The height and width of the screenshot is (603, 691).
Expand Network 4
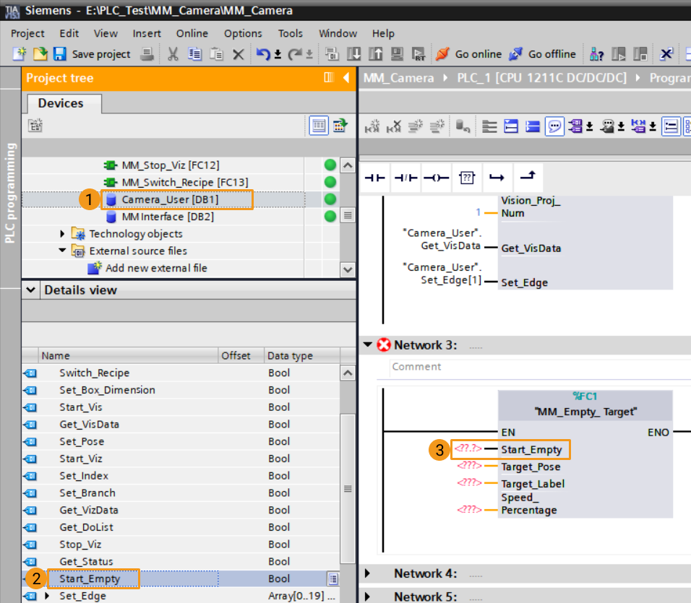click(367, 573)
